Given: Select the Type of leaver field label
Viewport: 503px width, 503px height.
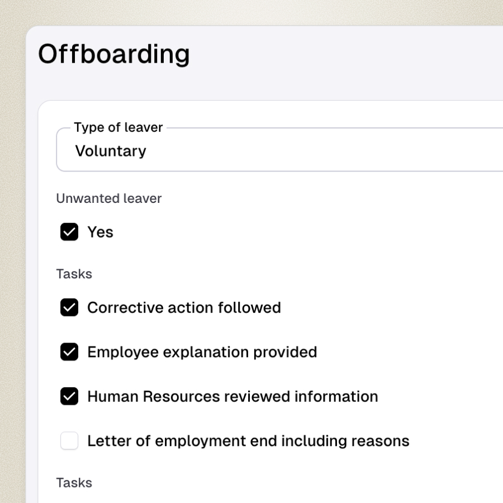Looking at the screenshot, I should click(x=118, y=127).
